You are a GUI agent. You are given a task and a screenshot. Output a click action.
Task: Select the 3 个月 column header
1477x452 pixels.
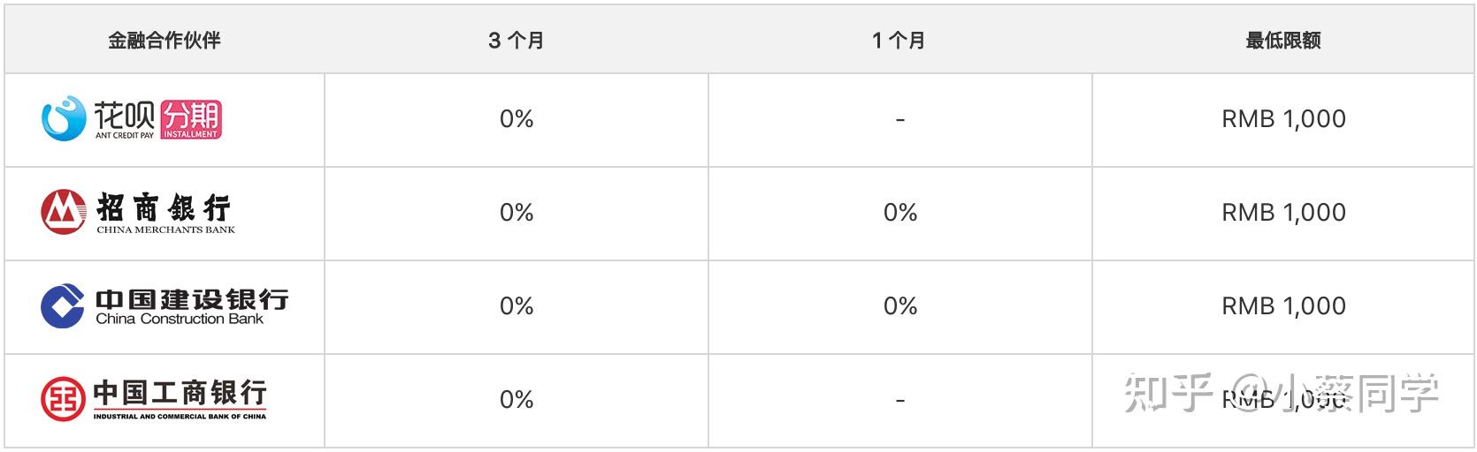pos(517,40)
